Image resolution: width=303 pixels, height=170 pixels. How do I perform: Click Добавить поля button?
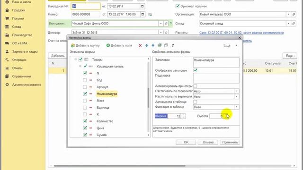(x=119, y=45)
